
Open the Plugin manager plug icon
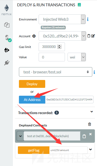[x=7, y=63]
